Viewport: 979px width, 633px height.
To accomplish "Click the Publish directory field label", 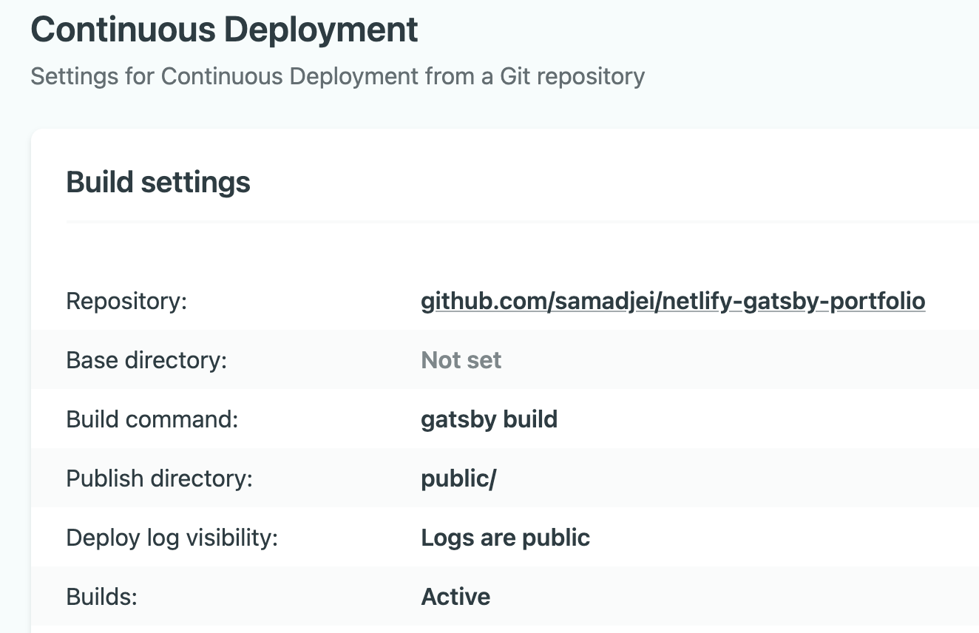I will (159, 478).
